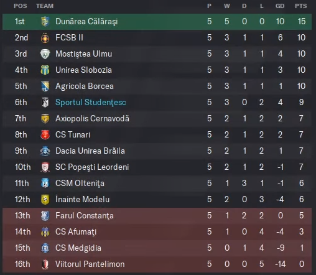This screenshot has height=275, width=316.
Task: Select the CSM Olteniţa team name
Action: pos(80,183)
